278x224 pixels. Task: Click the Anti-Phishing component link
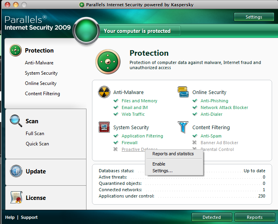[214, 101]
